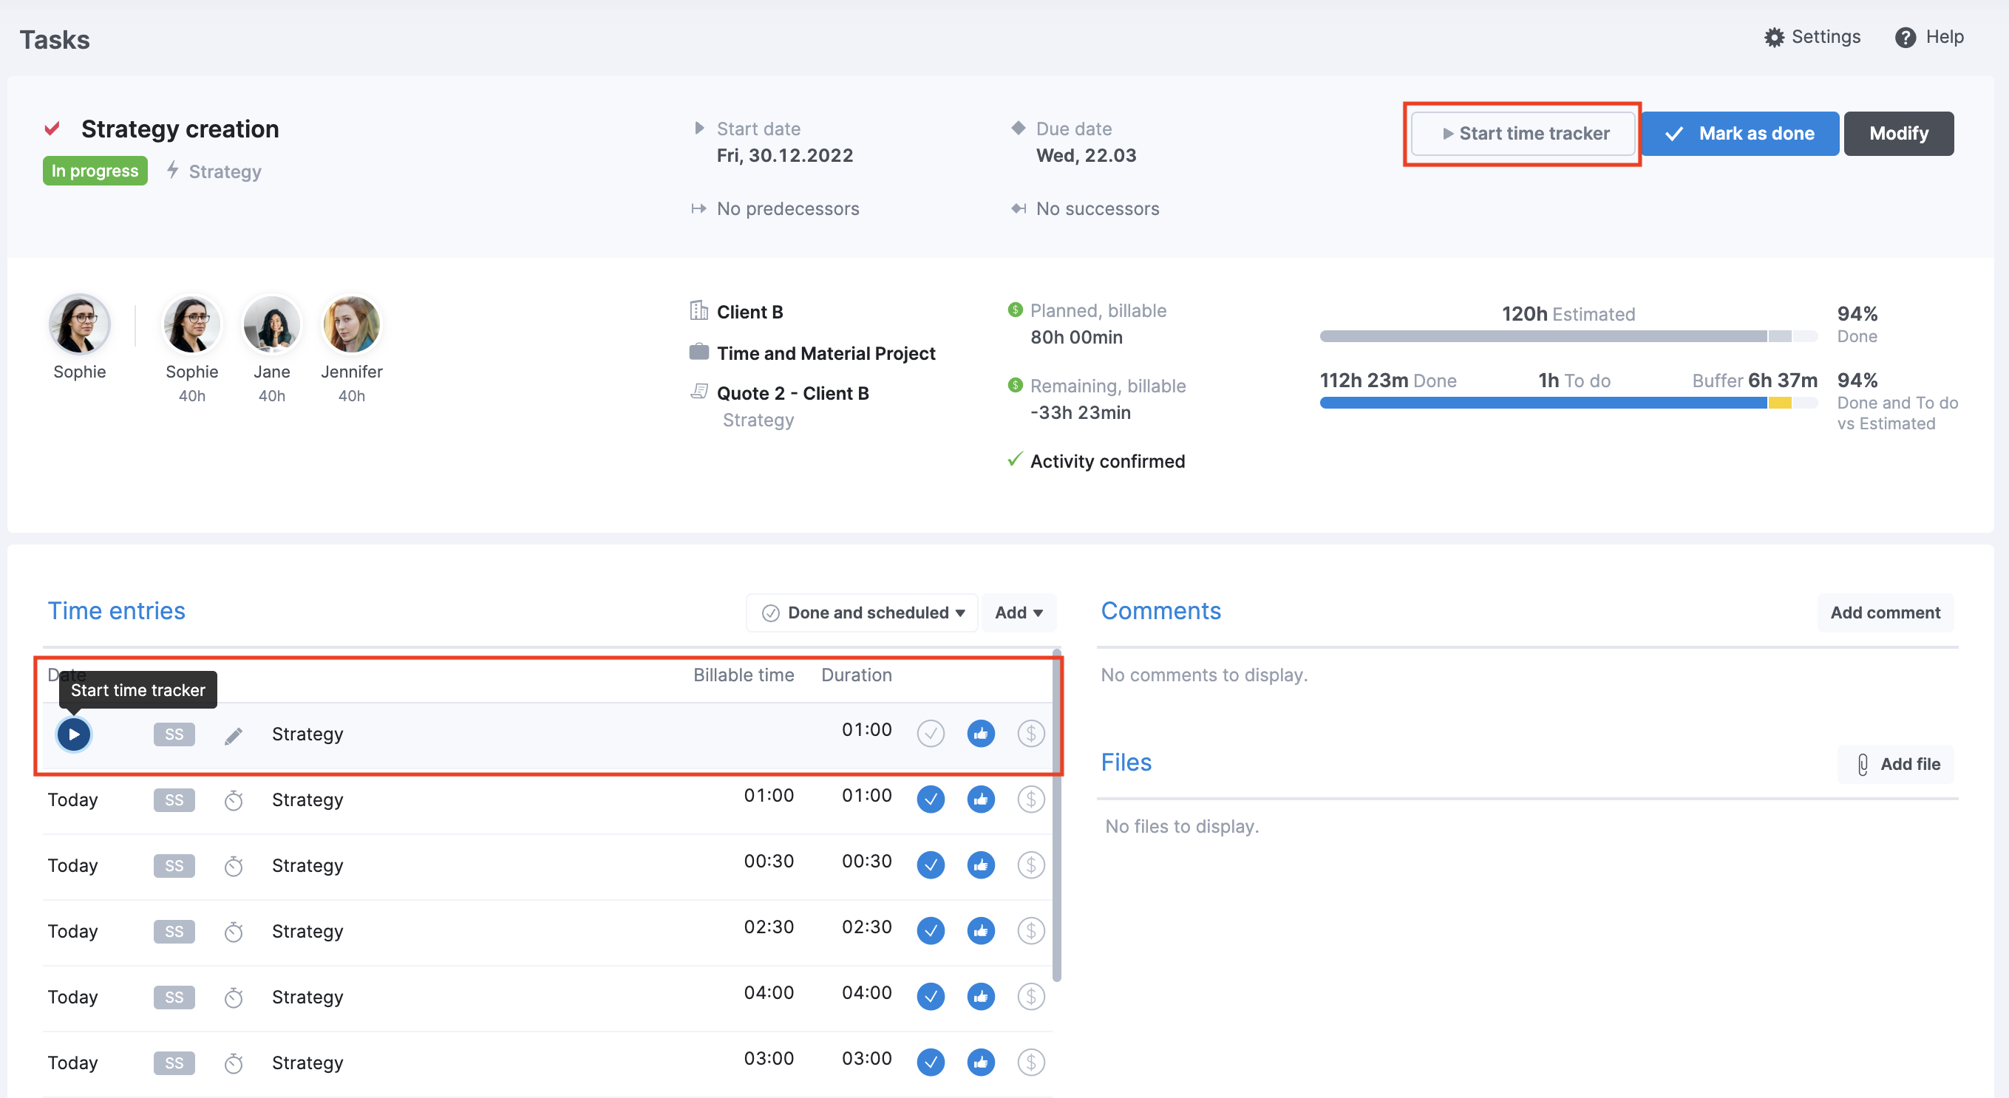Toggle done checkmark on the scheduled 01:00 entry
The height and width of the screenshot is (1098, 2009).
[x=931, y=733]
